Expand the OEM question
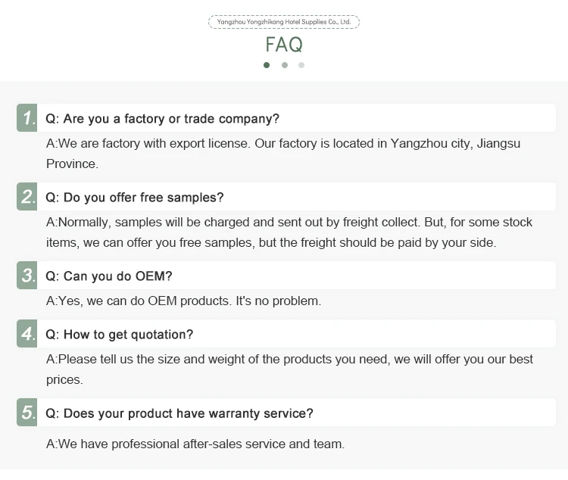568x480 pixels. (109, 276)
